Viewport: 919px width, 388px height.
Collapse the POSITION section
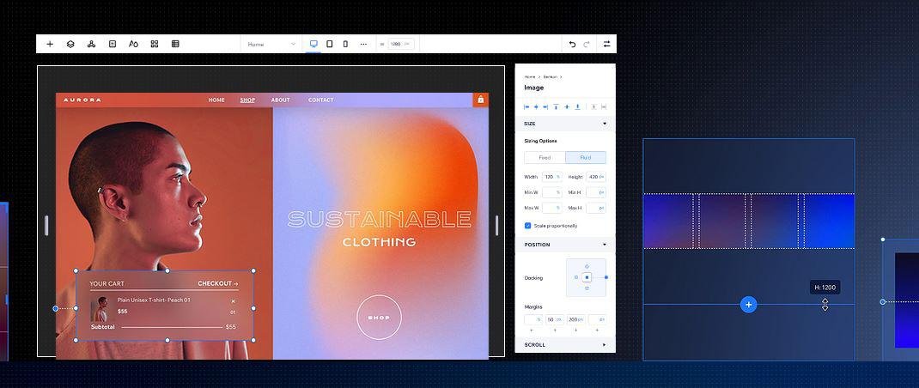coord(605,245)
